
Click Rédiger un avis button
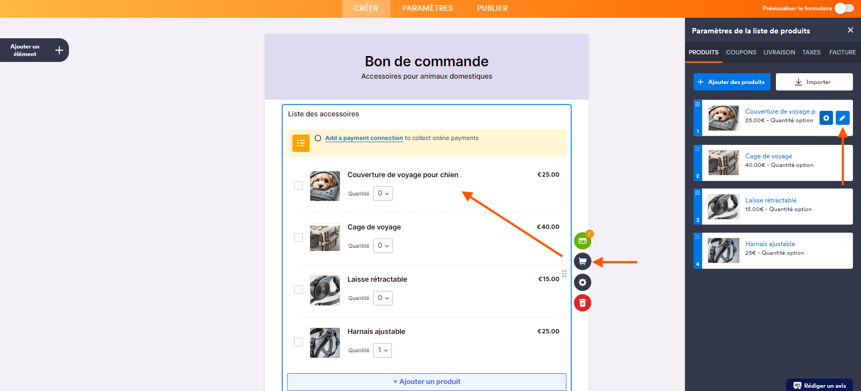820,386
